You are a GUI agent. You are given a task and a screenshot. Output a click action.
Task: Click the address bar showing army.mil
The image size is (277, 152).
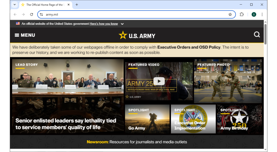click(x=136, y=15)
